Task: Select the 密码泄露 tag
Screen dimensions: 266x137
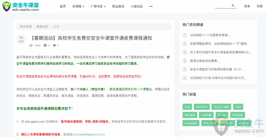Action: click(x=238, y=115)
